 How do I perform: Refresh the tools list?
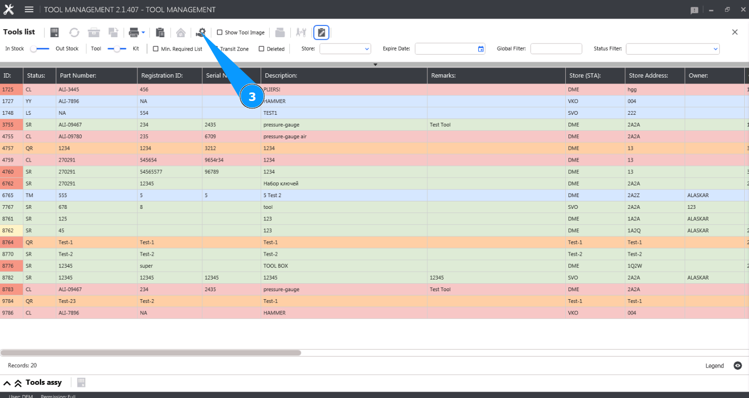[74, 32]
